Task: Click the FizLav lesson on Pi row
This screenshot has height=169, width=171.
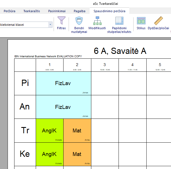Action: pos(63,83)
